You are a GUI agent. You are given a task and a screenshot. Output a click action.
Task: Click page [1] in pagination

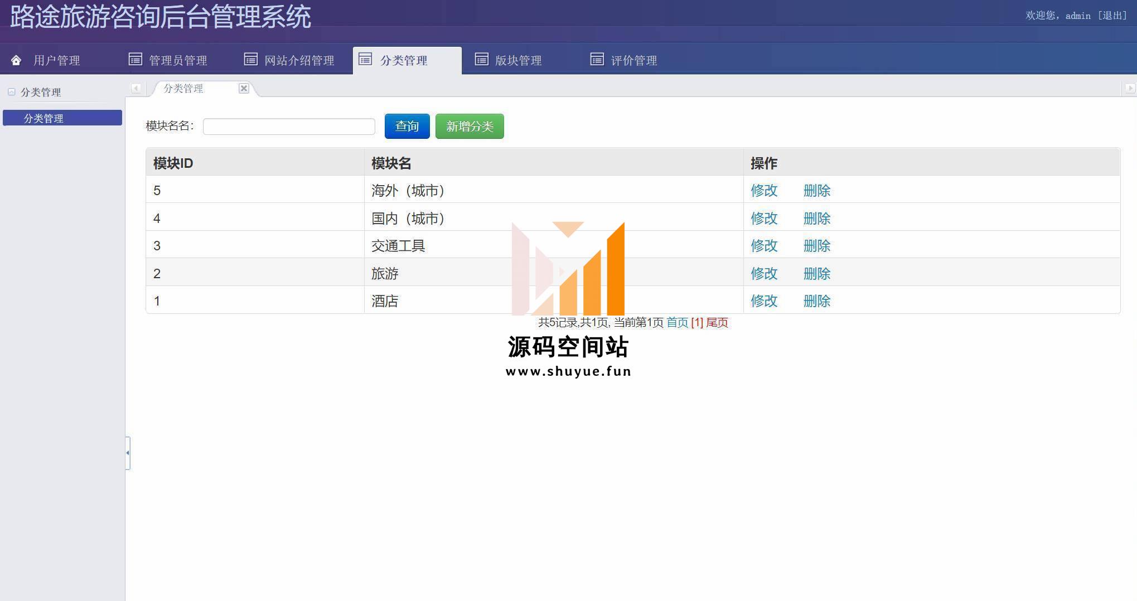click(697, 323)
